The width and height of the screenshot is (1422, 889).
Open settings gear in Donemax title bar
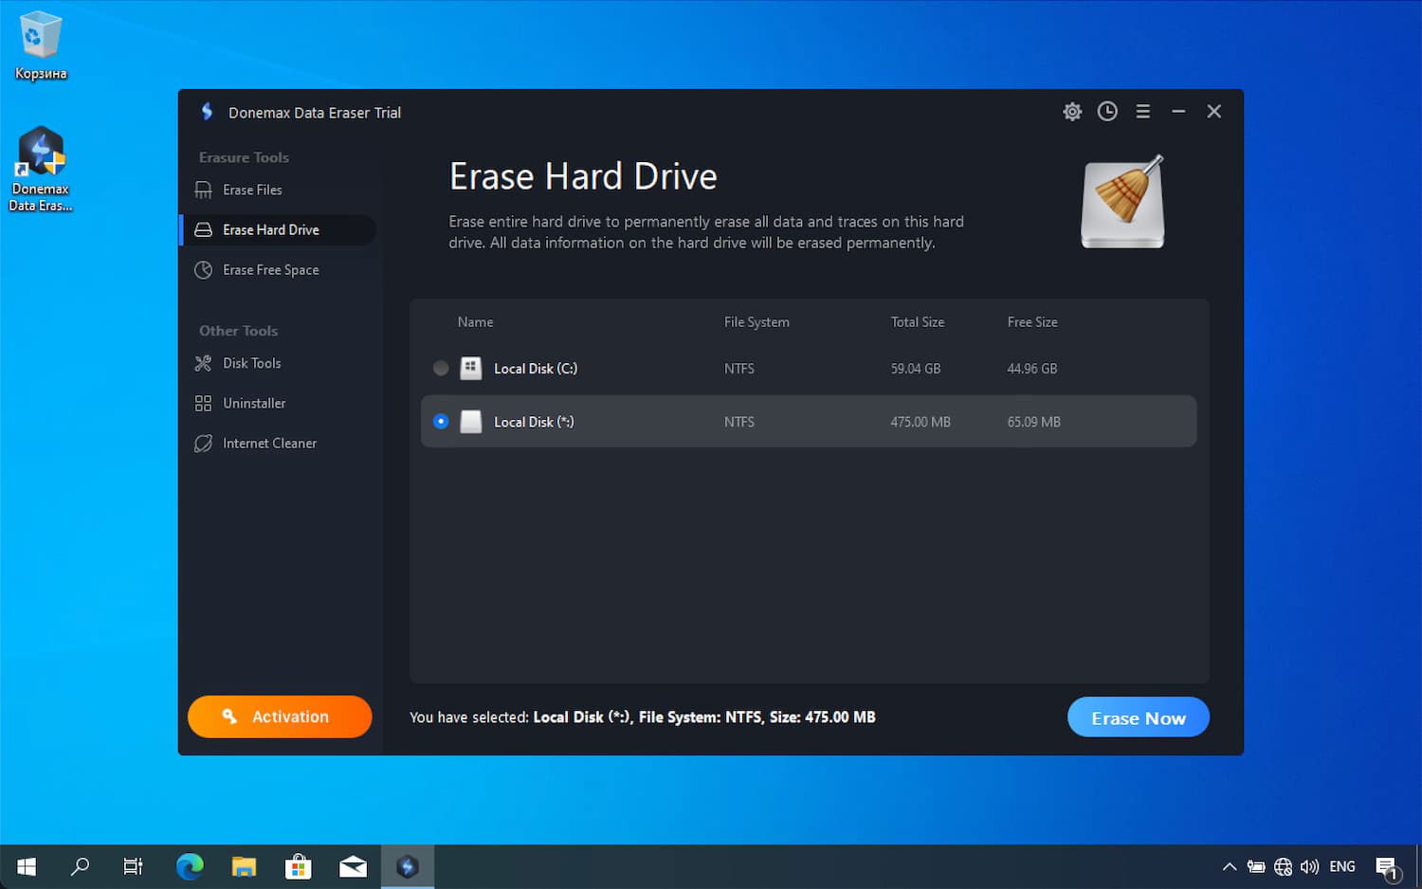[x=1072, y=112]
